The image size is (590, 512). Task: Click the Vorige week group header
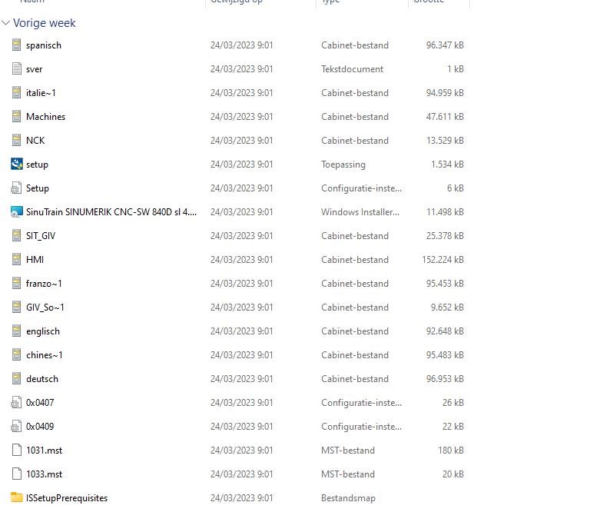(x=45, y=23)
